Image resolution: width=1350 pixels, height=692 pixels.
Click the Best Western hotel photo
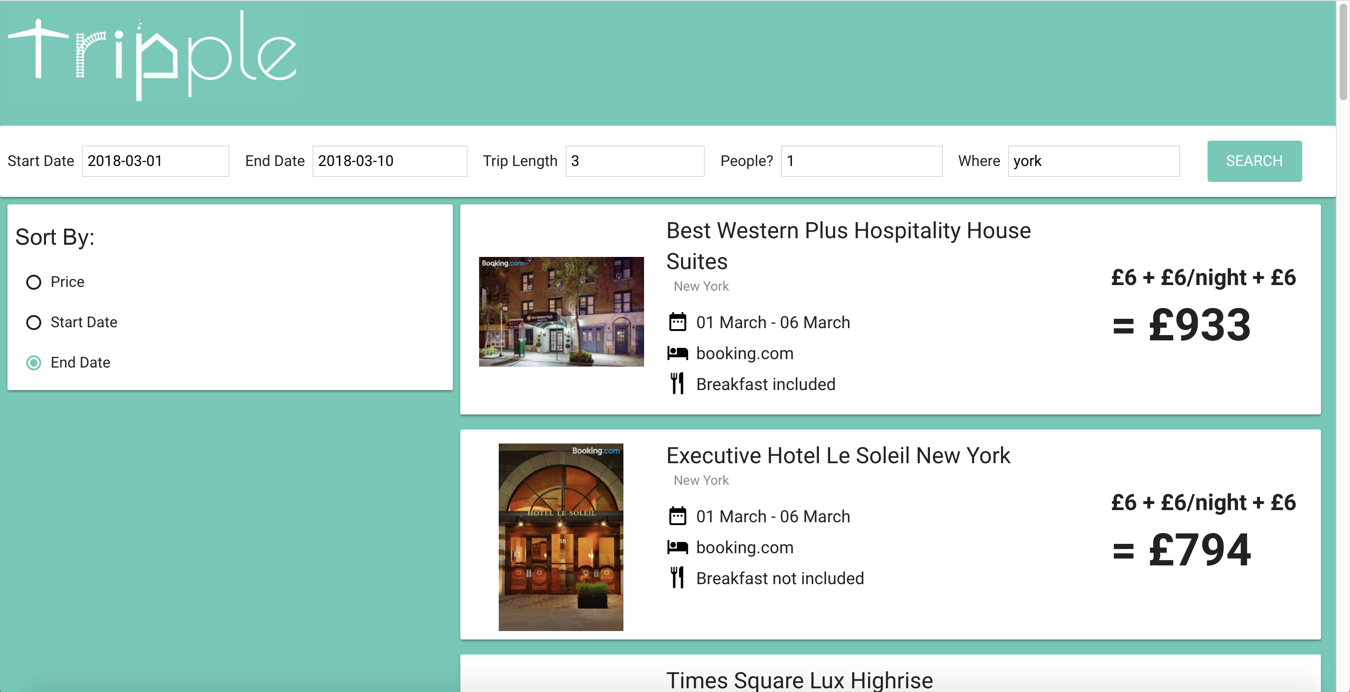[x=561, y=311]
